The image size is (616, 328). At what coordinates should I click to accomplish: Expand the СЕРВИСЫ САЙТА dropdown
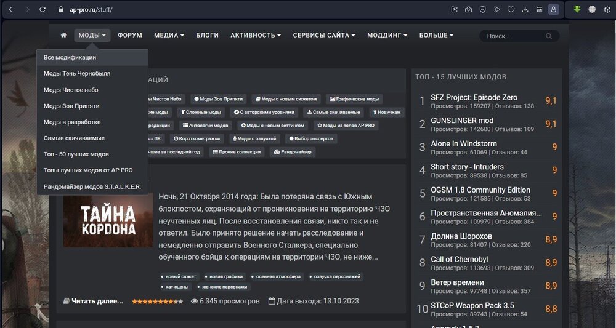(324, 36)
